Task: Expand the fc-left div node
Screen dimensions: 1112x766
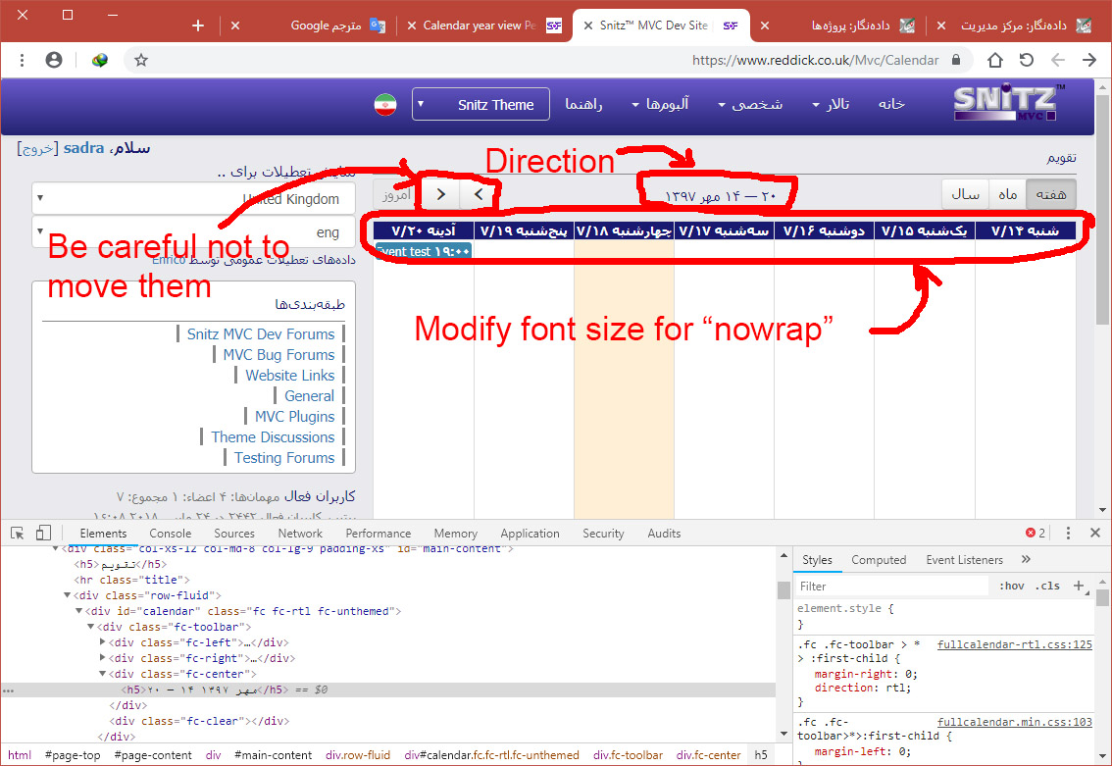Action: 104,642
